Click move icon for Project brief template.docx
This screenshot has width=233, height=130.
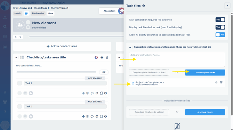pos(216,82)
